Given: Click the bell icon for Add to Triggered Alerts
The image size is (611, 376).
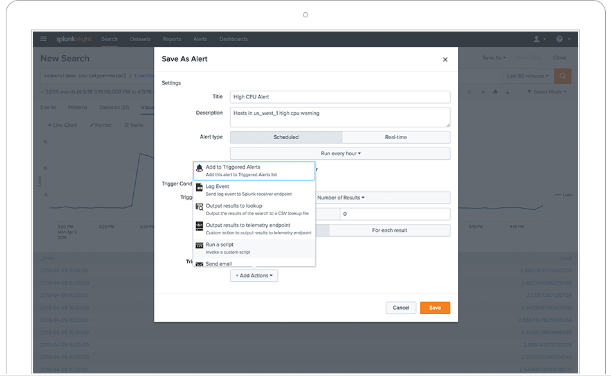Looking at the screenshot, I should pyautogui.click(x=199, y=168).
